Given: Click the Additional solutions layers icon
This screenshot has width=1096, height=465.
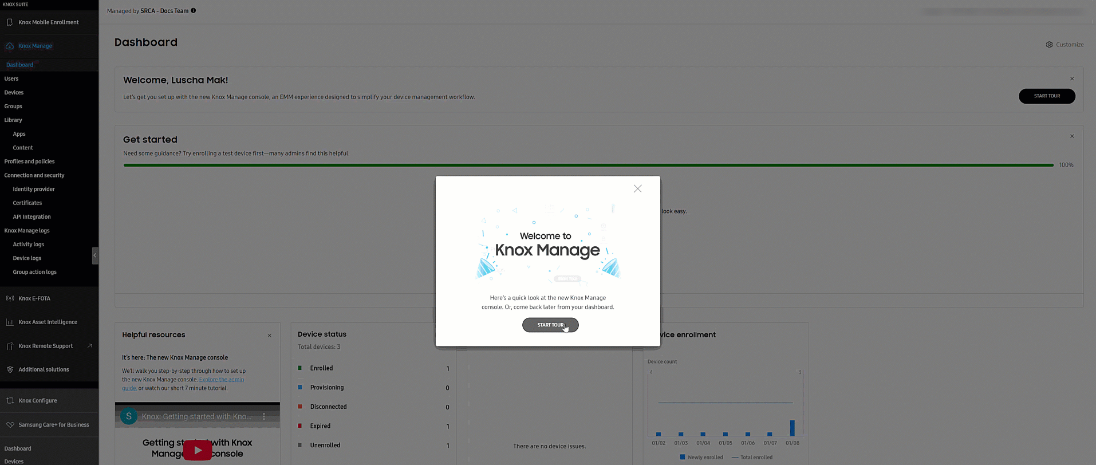Looking at the screenshot, I should coord(10,369).
